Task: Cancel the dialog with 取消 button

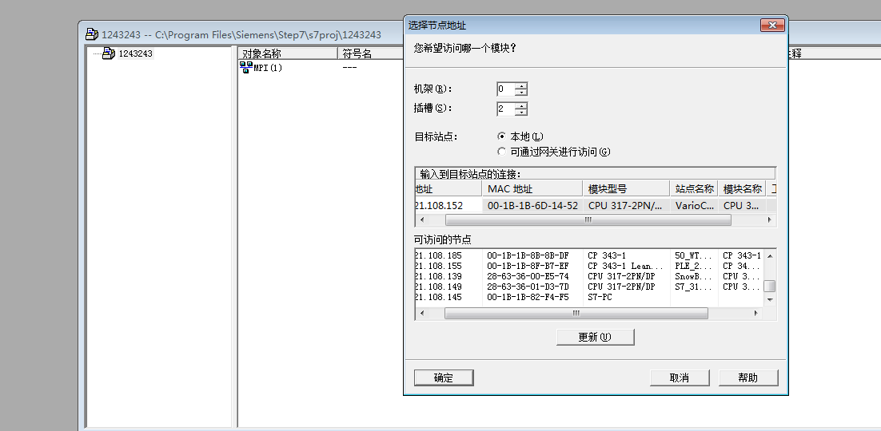Action: click(x=680, y=378)
